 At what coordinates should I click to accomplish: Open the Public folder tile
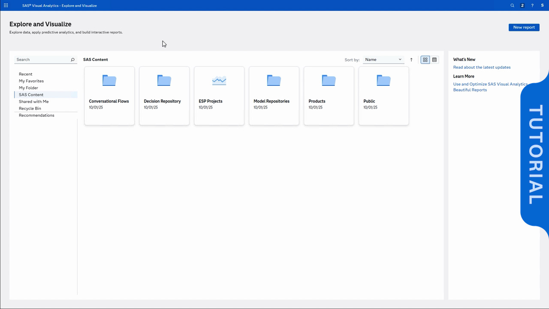tap(383, 96)
